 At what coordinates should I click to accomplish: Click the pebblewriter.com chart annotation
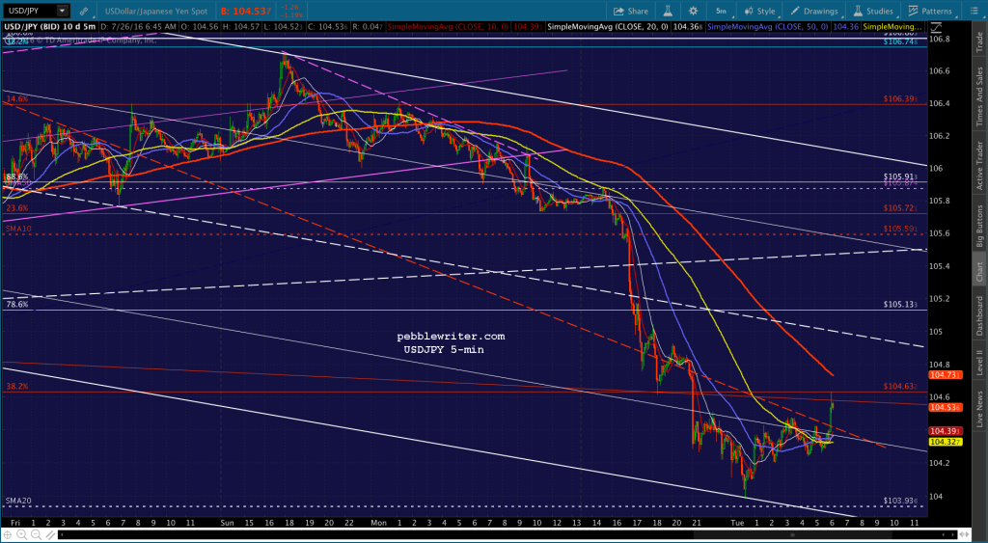point(451,337)
